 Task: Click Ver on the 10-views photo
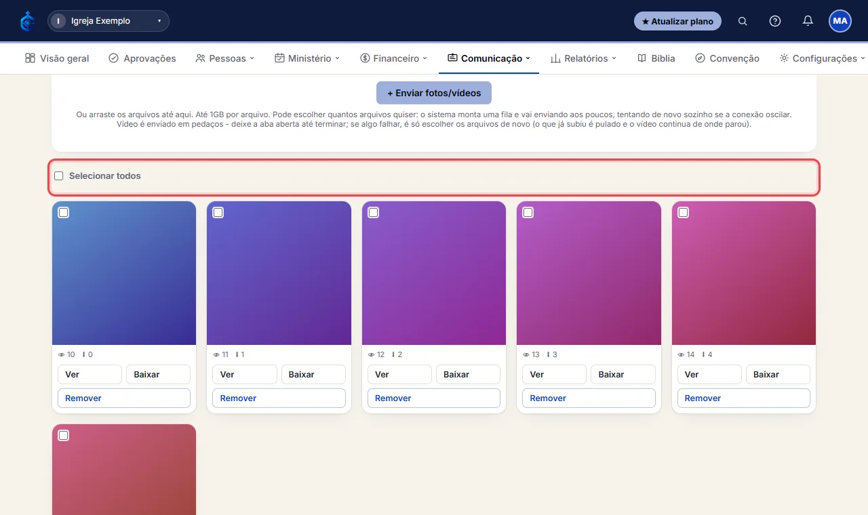point(90,374)
